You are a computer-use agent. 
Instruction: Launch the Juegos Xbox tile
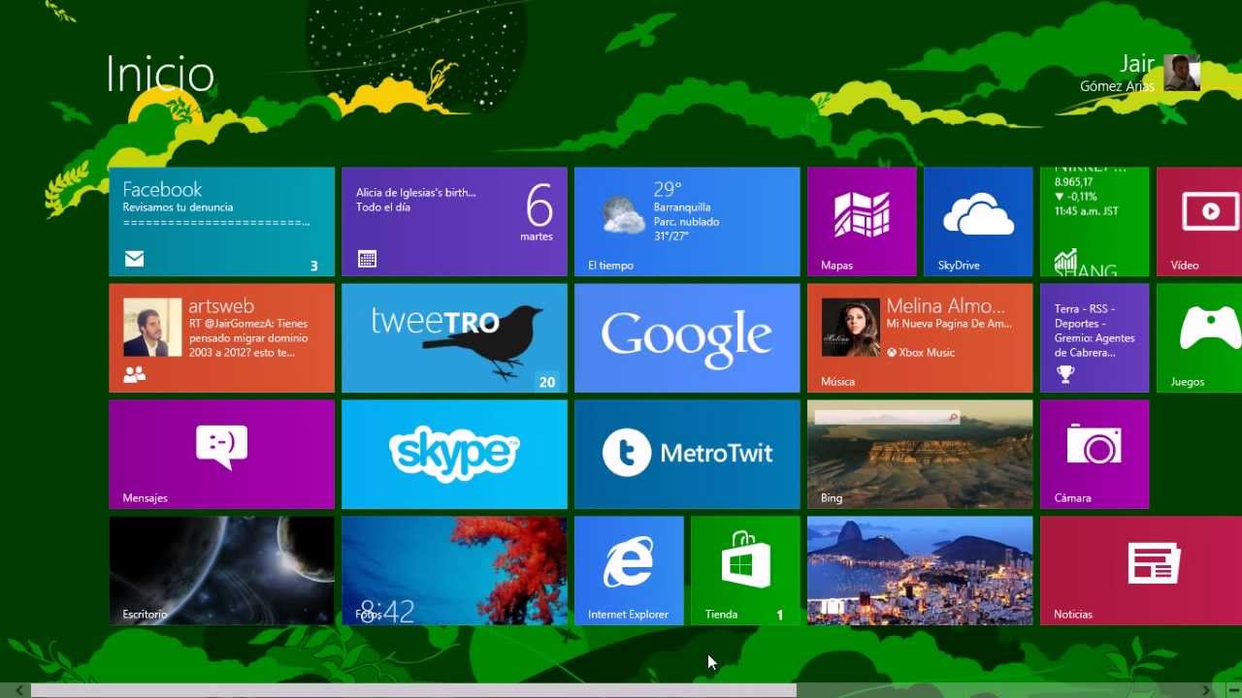1199,337
